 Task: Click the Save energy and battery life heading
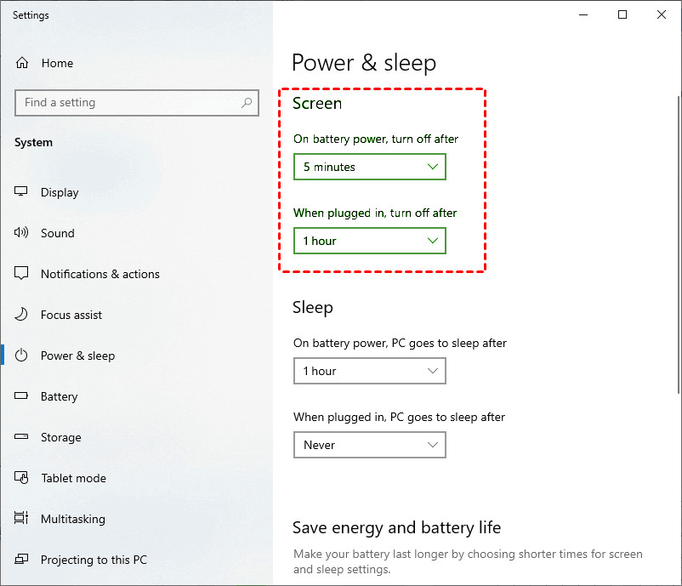tap(396, 527)
